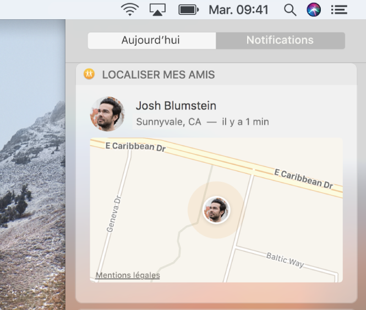Click the Geneva Dr street label
The height and width of the screenshot is (310, 366).
tap(114, 214)
